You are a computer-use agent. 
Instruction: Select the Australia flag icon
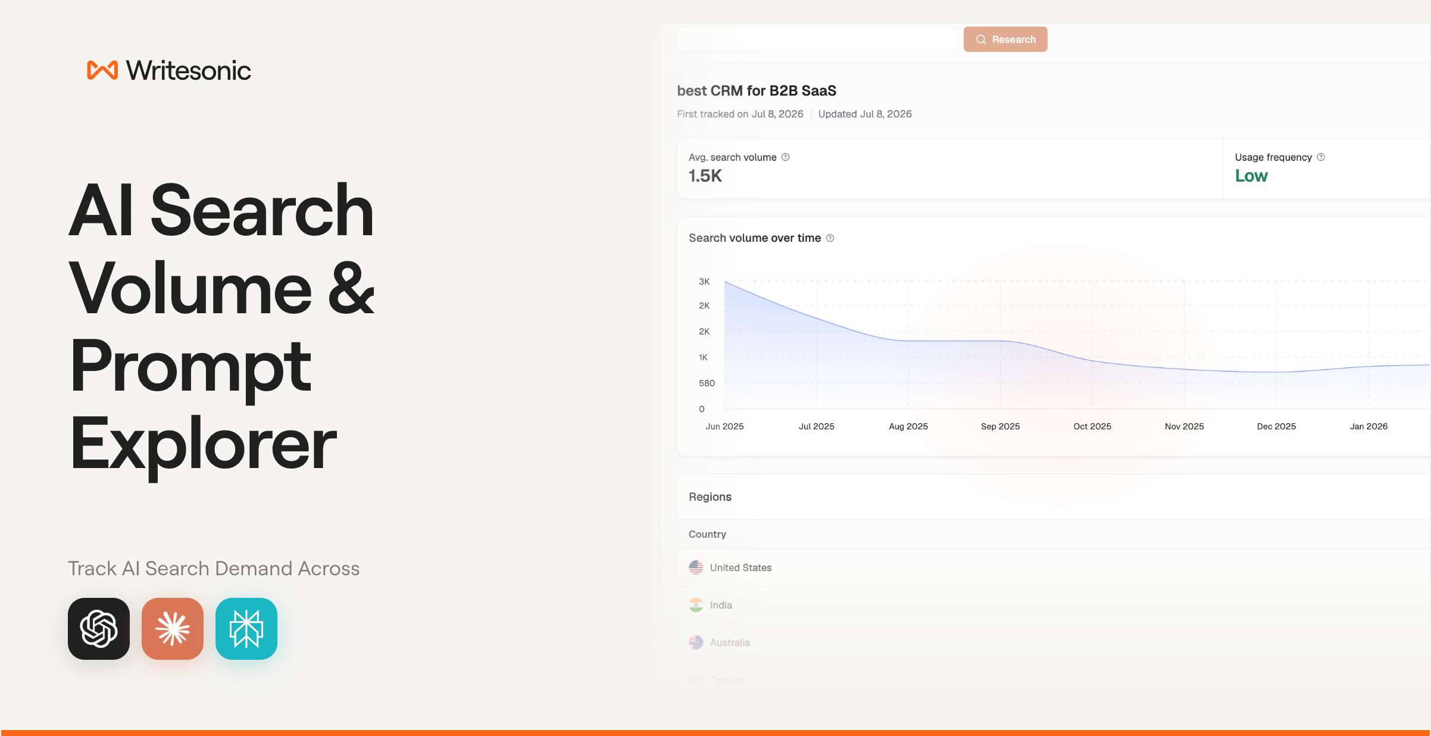pos(696,643)
